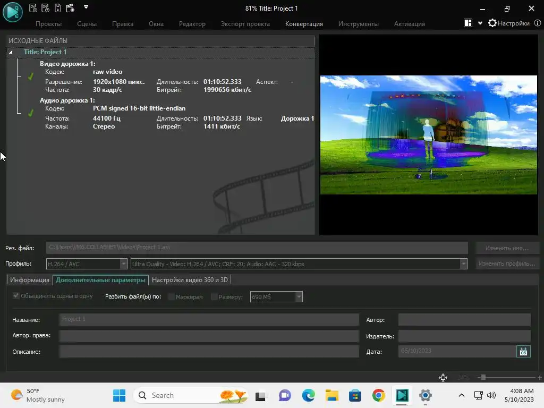Image resolution: width=544 pixels, height=408 pixels.
Task: Toggle the Размеру split checkbox
Action: (214, 296)
